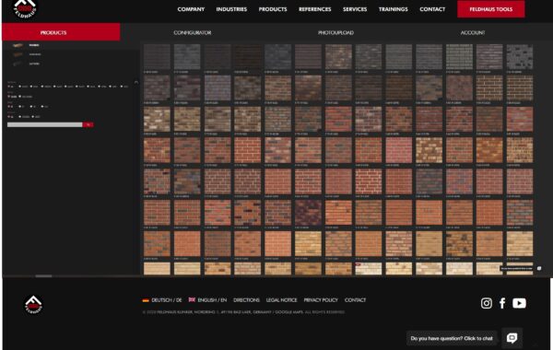Switch to the Configurator tab
The height and width of the screenshot is (350, 553).
tap(193, 32)
